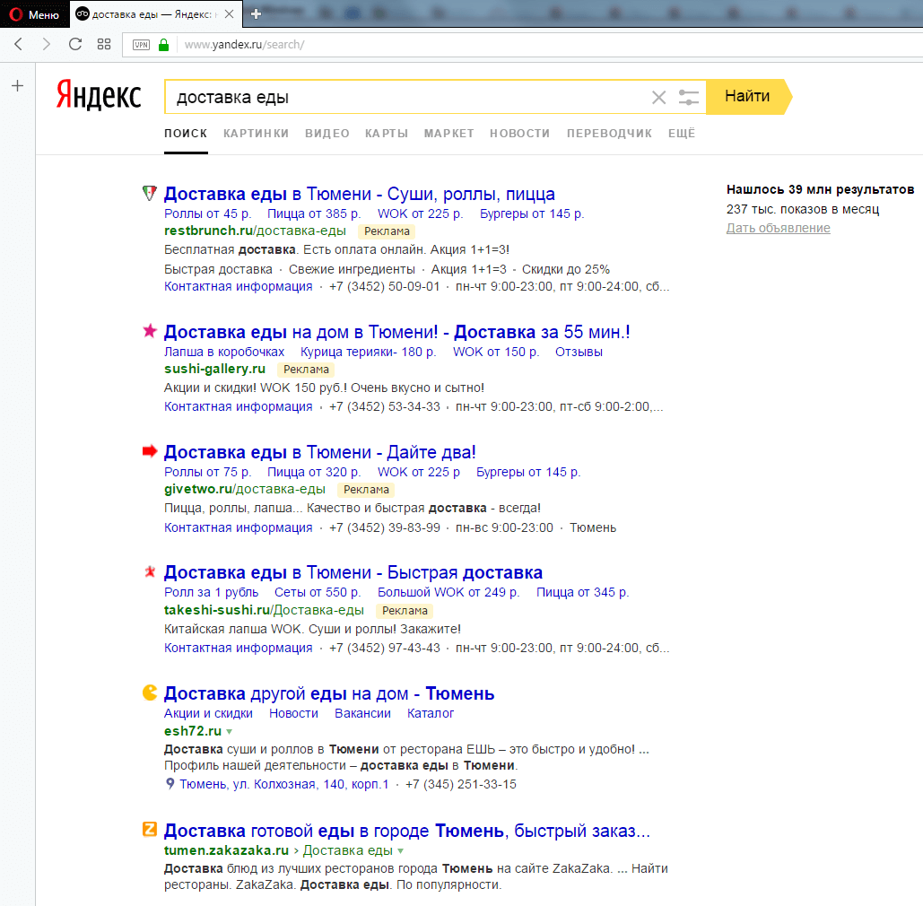Open the sushi-gallery.ru result headline
The height and width of the screenshot is (906, 923).
click(396, 332)
